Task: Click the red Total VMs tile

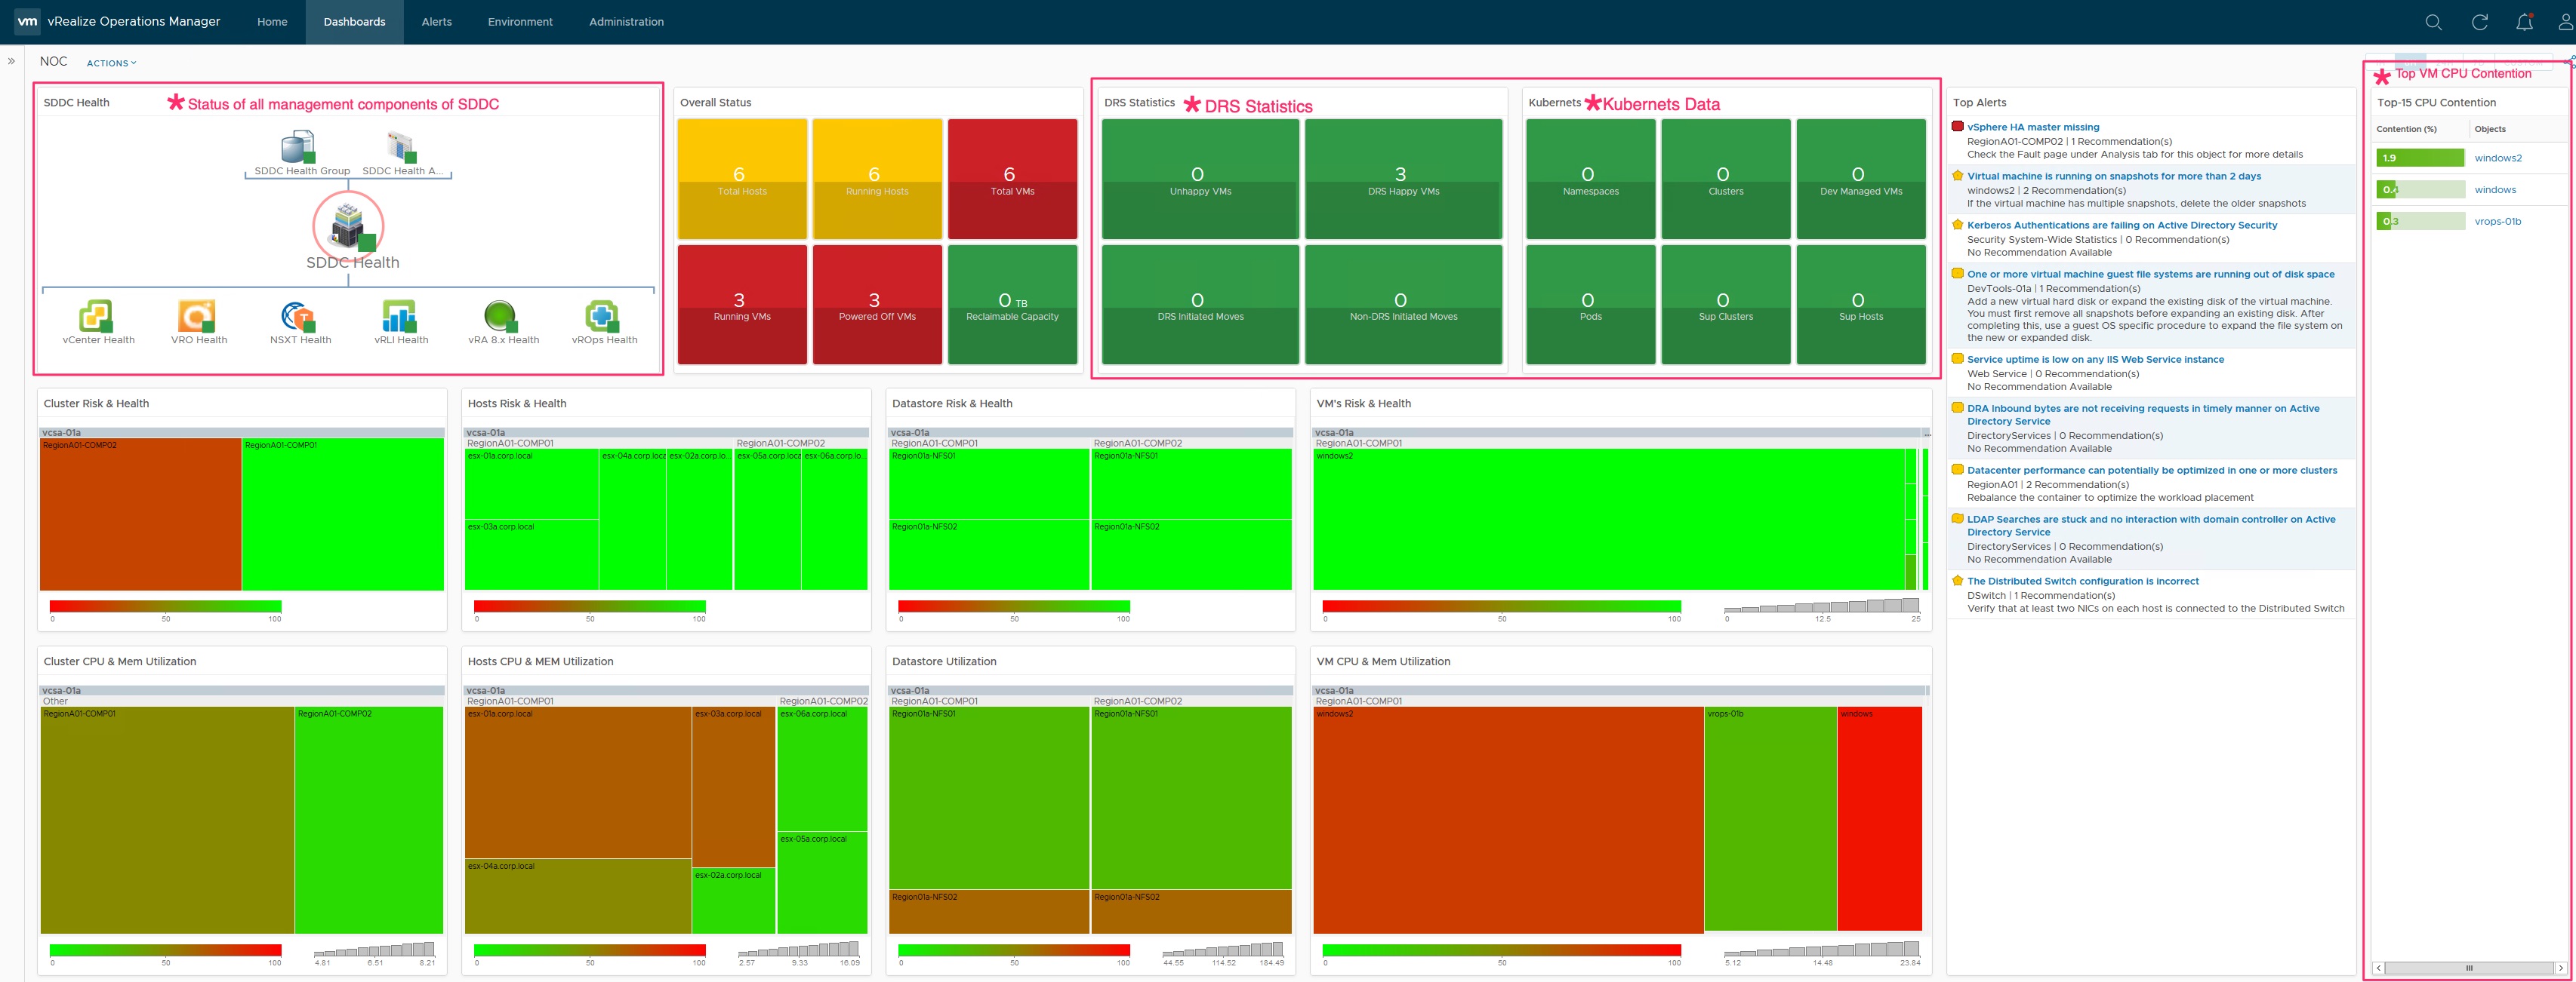Action: click(x=1011, y=179)
